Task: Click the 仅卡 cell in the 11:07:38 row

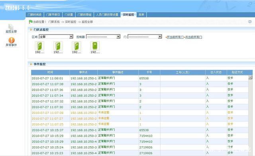Action: click(x=230, y=84)
